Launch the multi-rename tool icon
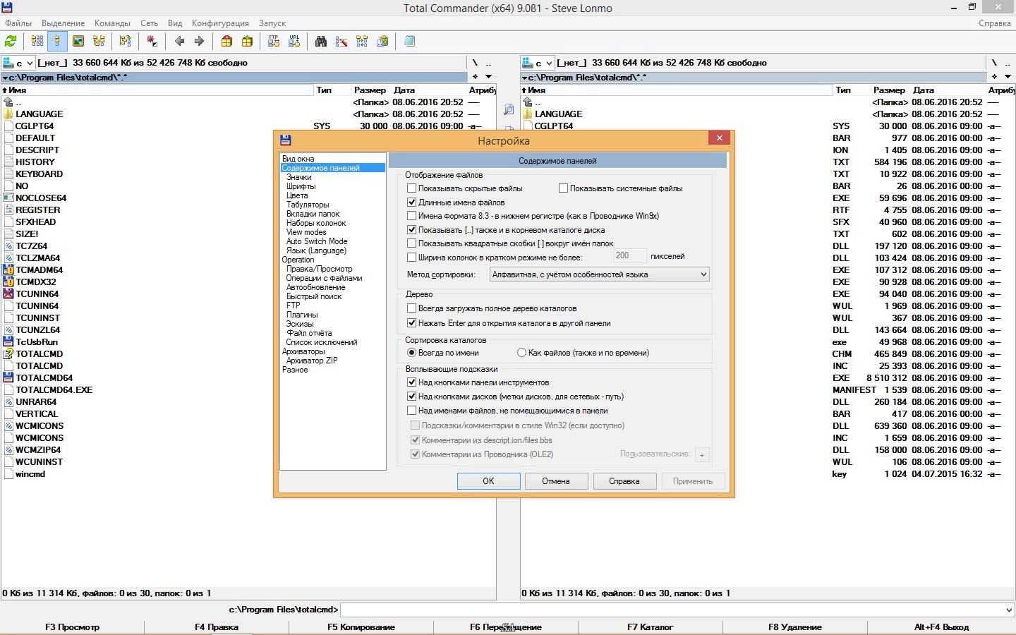The width and height of the screenshot is (1016, 635). [341, 42]
